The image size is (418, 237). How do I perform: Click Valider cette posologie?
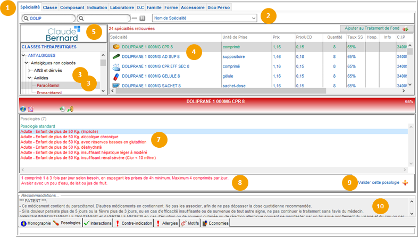click(378, 182)
